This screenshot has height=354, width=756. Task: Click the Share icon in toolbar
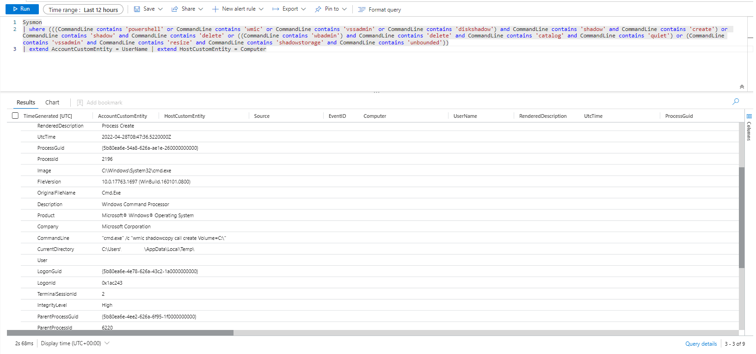175,9
